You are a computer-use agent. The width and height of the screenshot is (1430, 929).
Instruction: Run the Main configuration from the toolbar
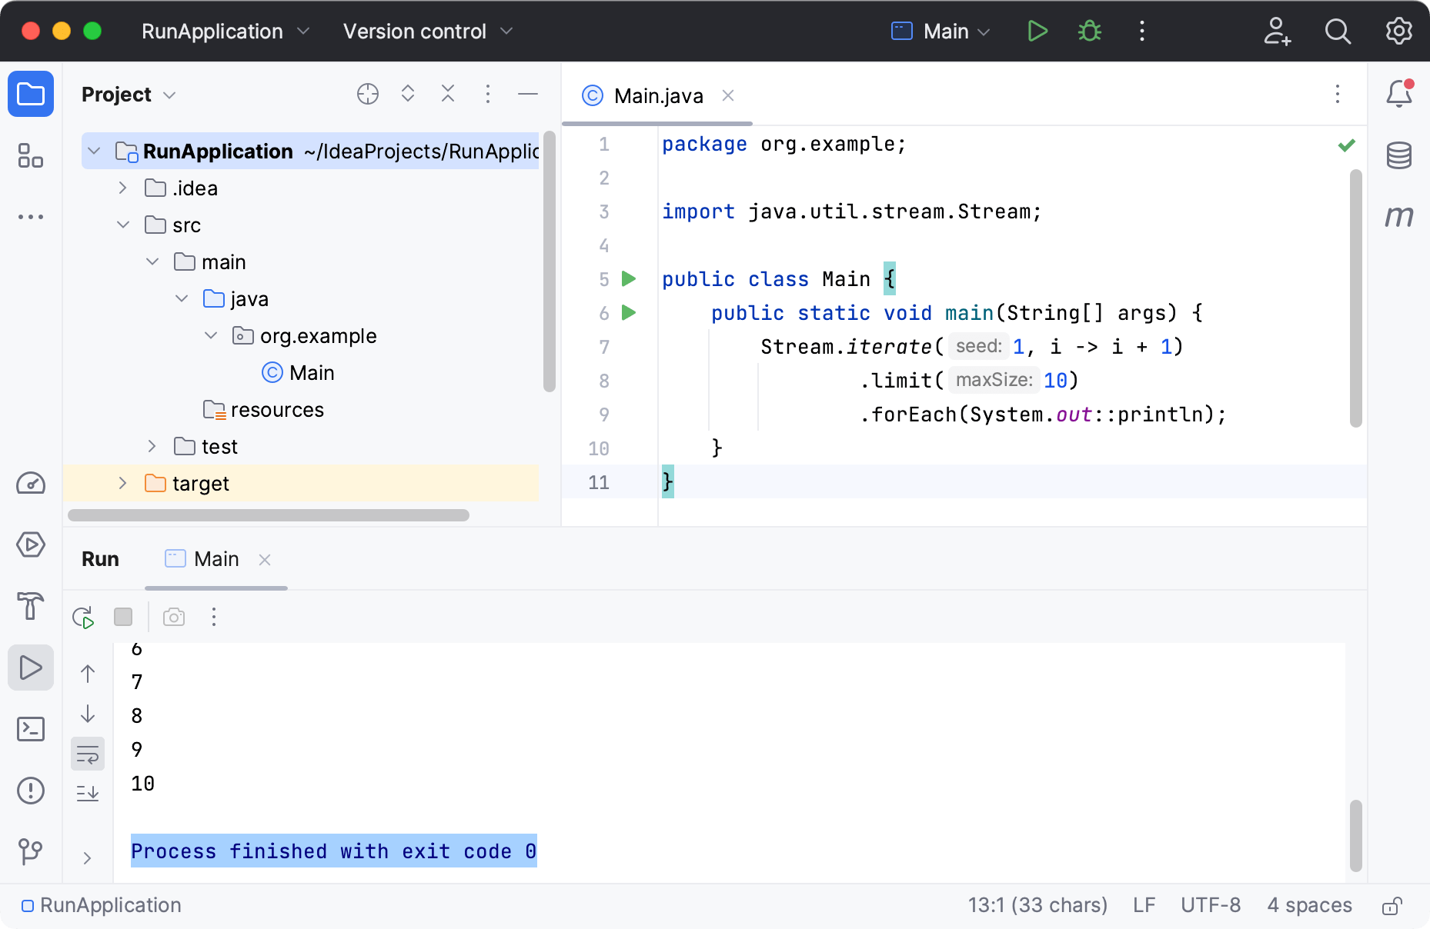tap(1037, 32)
